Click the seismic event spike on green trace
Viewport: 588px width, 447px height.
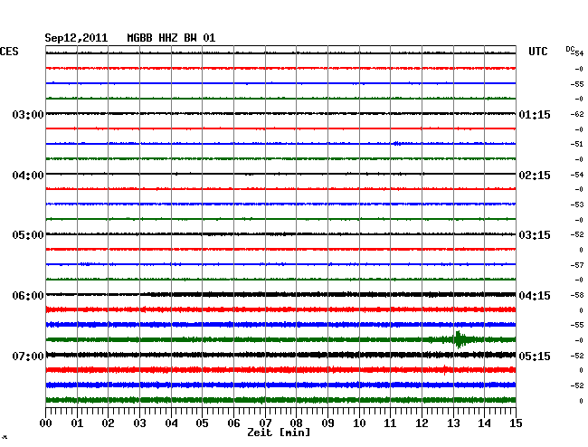(x=459, y=339)
